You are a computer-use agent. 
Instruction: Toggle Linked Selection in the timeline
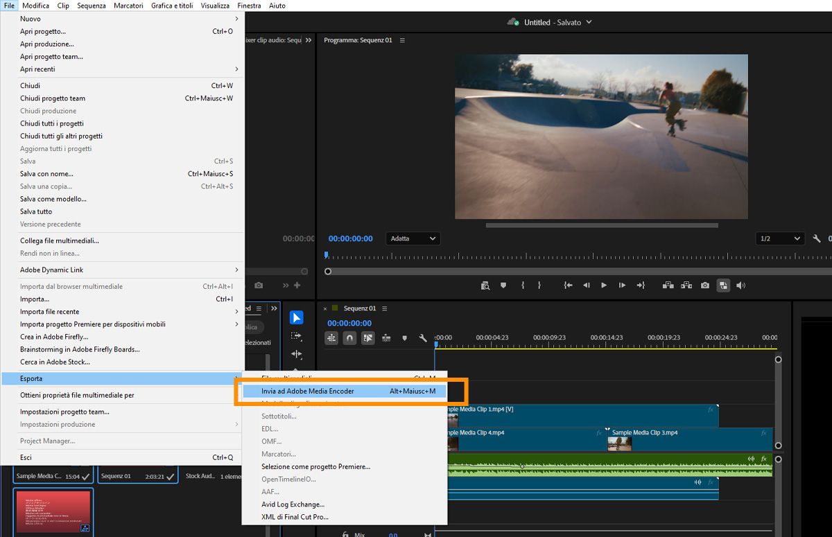point(367,338)
